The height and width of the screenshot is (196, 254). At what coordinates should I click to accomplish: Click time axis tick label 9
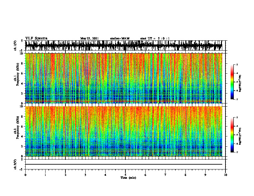tap(205, 175)
